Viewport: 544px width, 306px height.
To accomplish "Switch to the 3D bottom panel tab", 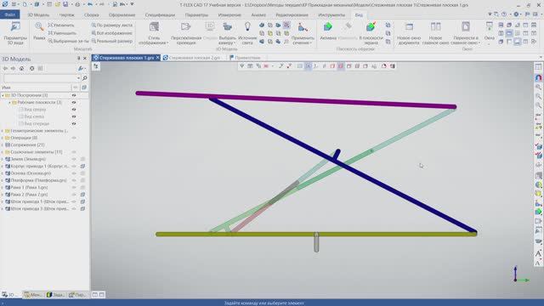I will pos(8,295).
